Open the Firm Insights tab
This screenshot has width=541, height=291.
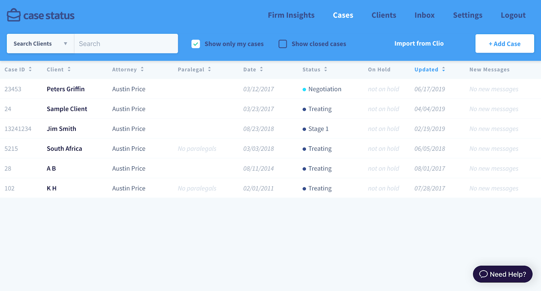[x=291, y=15]
